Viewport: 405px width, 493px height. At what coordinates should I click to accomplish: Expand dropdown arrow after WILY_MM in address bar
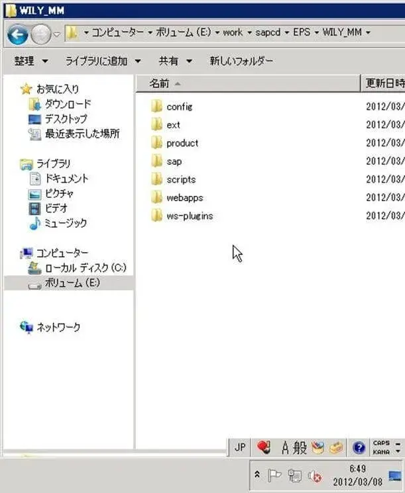[368, 32]
